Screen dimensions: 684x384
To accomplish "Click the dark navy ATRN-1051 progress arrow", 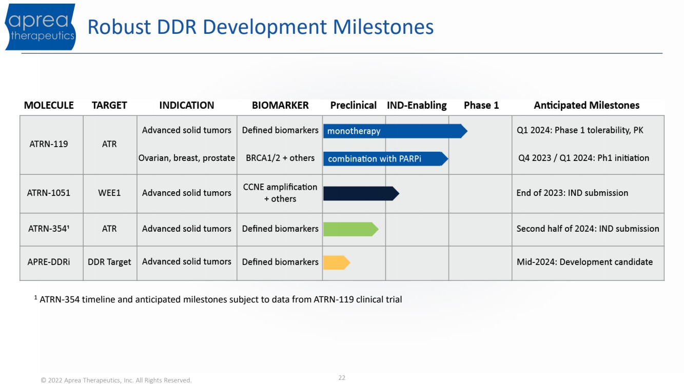I will [x=360, y=193].
